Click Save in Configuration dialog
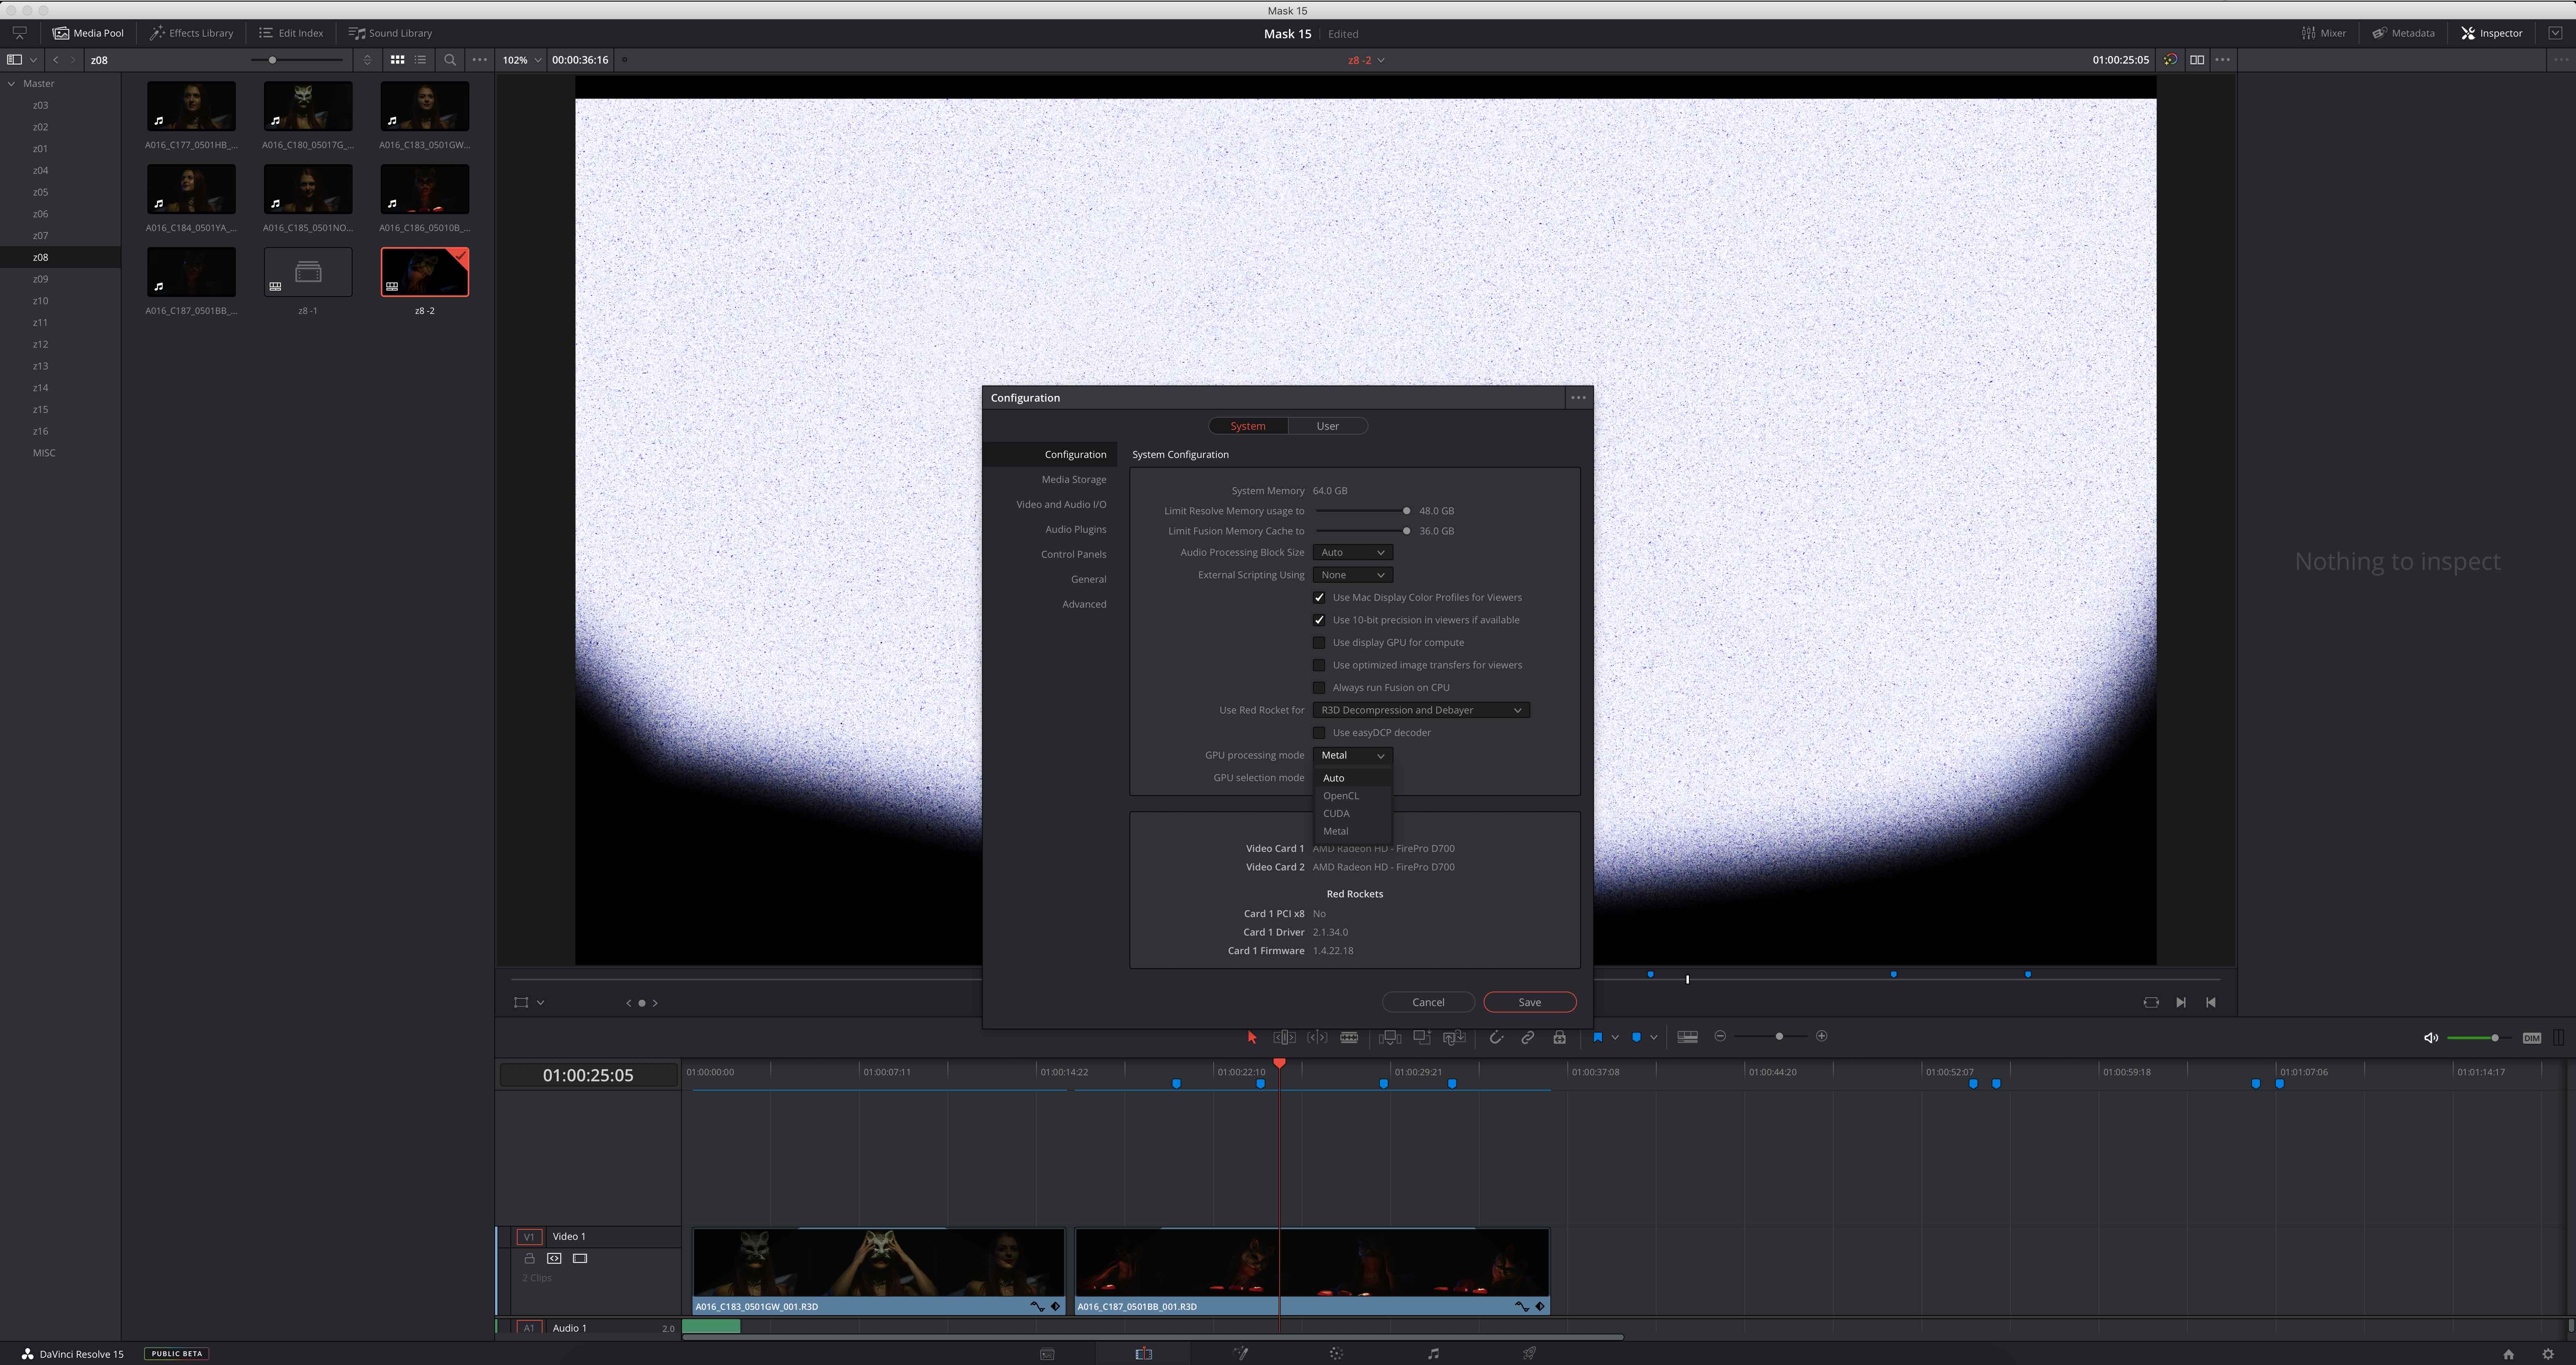Screen dimensions: 2576x1365 pyautogui.click(x=1529, y=1002)
